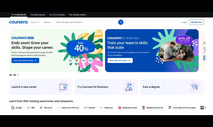The image size is (213, 127).
Task: Click the Save on Coursera Plus button
Action: tap(25, 60)
